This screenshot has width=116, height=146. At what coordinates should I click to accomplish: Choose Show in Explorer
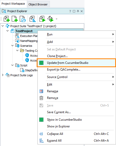(x=77, y=126)
